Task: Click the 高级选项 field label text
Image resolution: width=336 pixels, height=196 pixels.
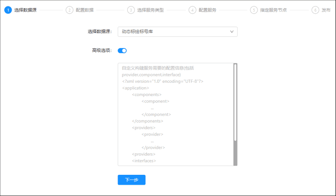Action: [102, 51]
